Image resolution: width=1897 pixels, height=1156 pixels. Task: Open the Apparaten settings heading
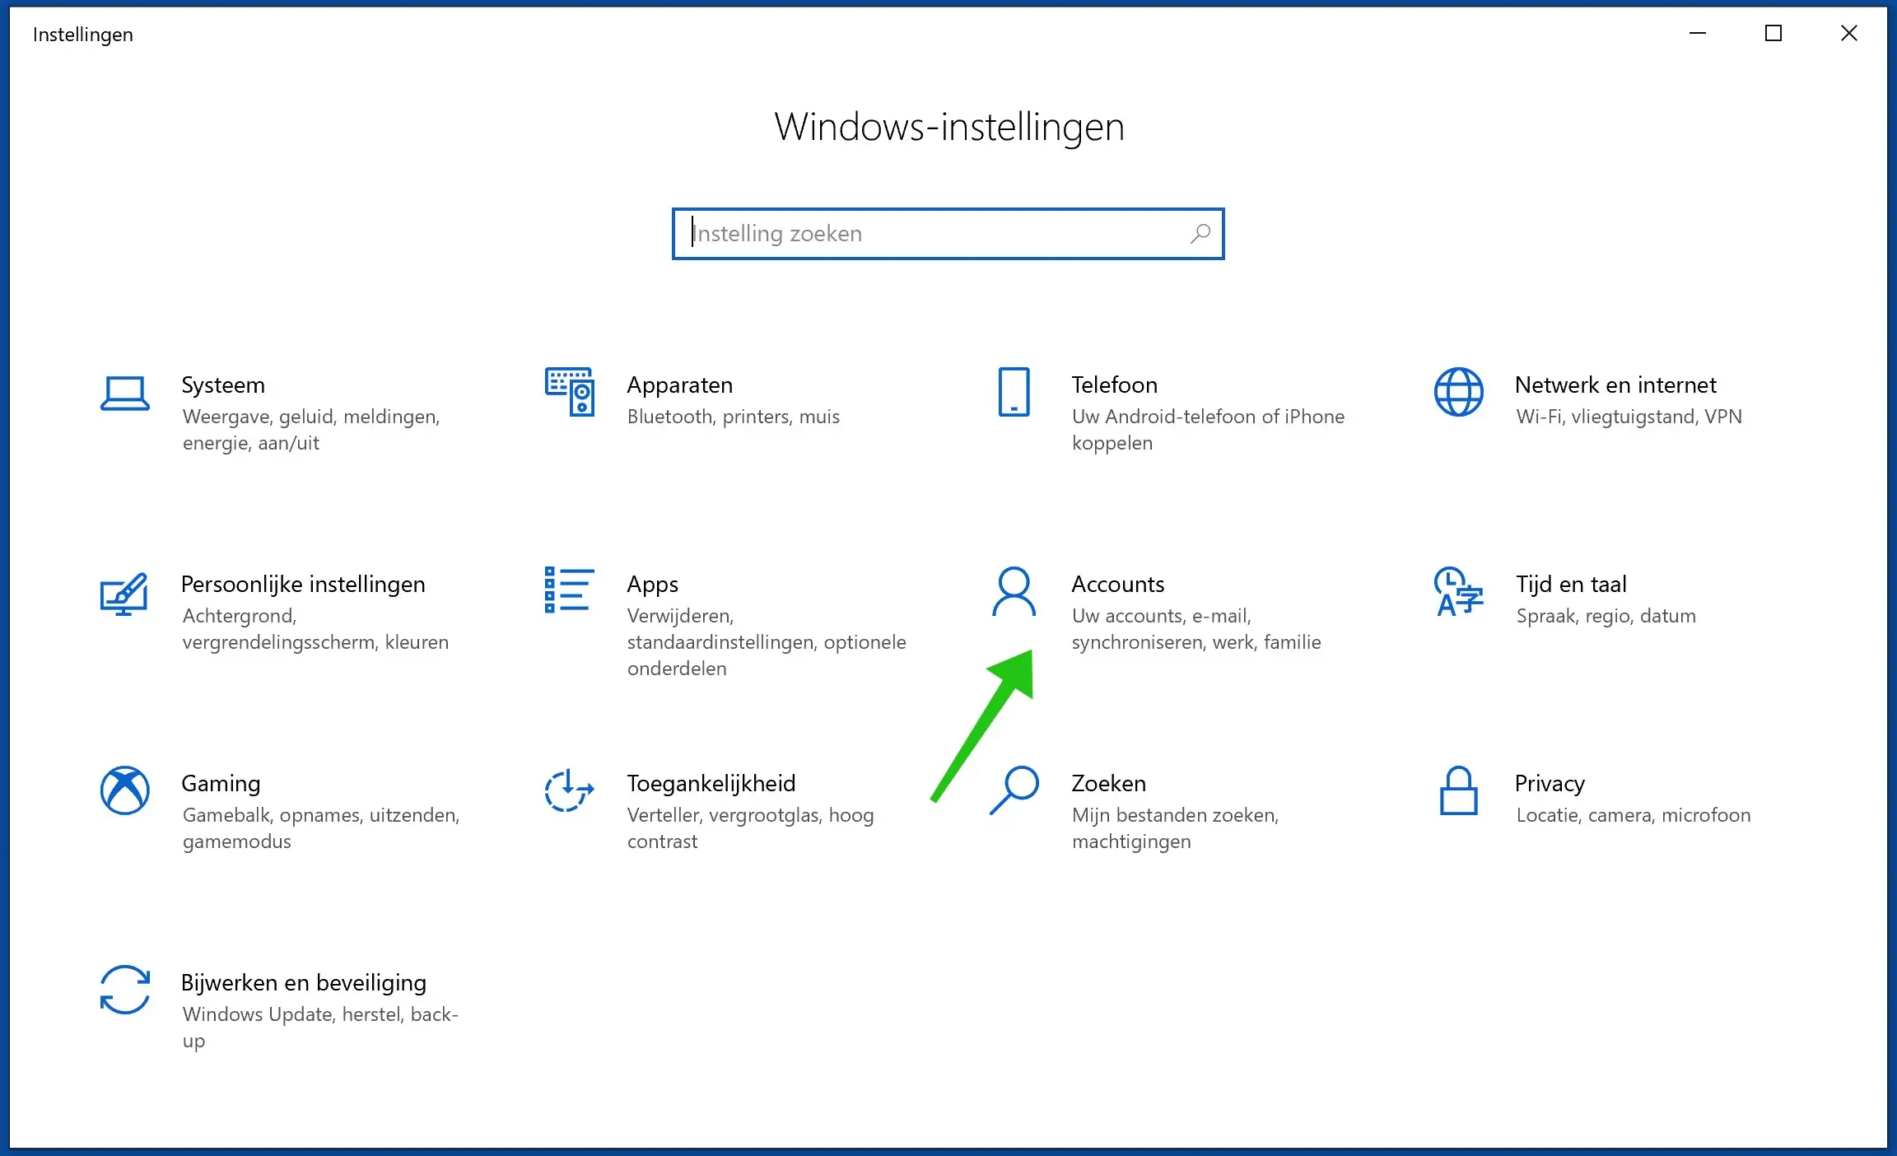(680, 385)
